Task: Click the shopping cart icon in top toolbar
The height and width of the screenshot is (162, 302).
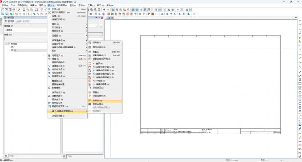Action: click(187, 9)
